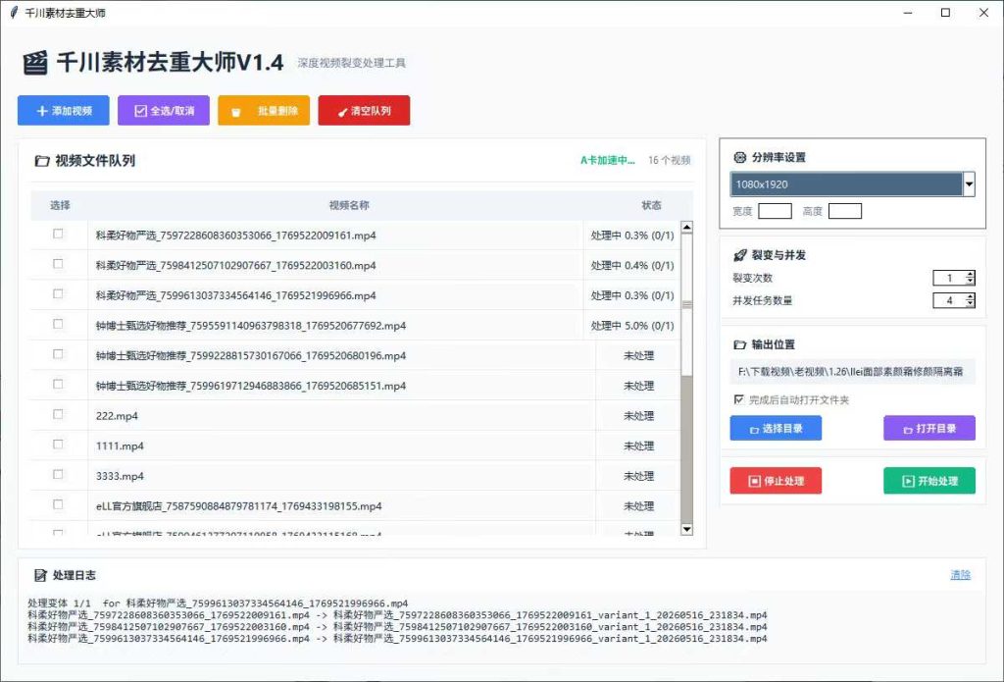Toggle all selections with 全选/取消
Screen dimensions: 1004x682
point(164,110)
